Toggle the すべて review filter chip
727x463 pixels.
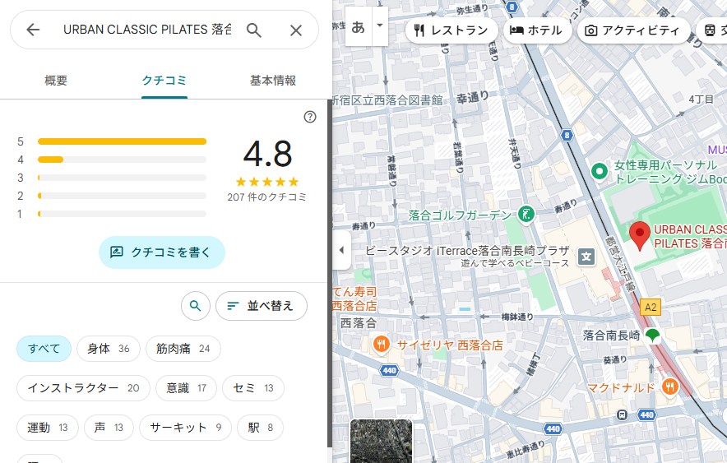(44, 349)
